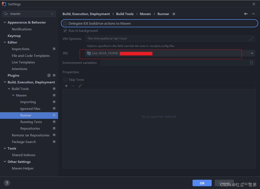
Task: Click project icon next to Build Tools
Action: tap(54, 89)
